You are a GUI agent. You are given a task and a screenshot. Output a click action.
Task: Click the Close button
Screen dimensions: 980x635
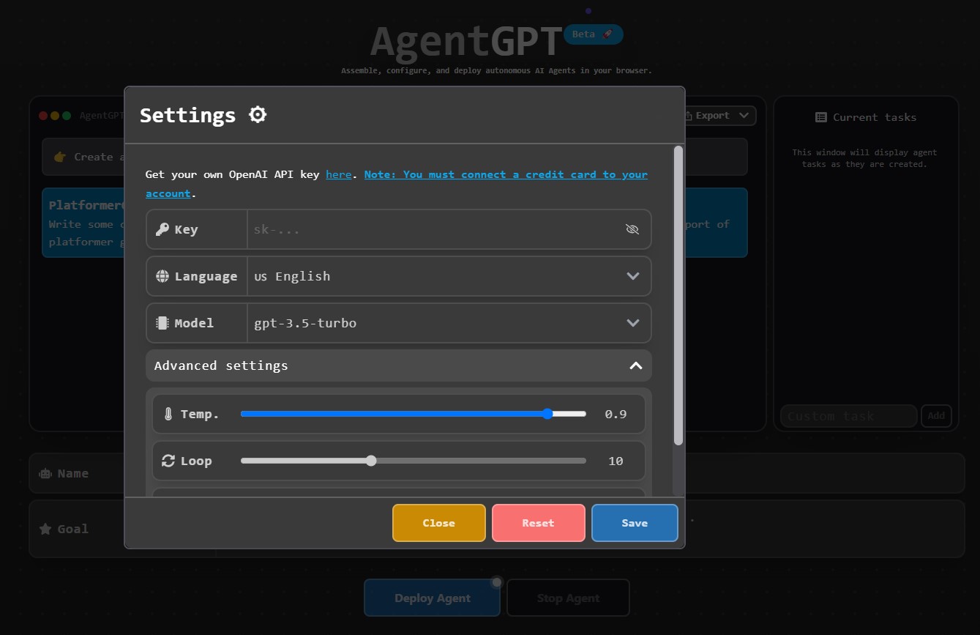tap(439, 523)
